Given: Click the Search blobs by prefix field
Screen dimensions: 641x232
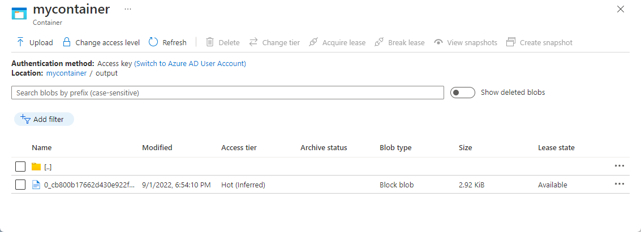Looking at the screenshot, I should click(x=227, y=93).
